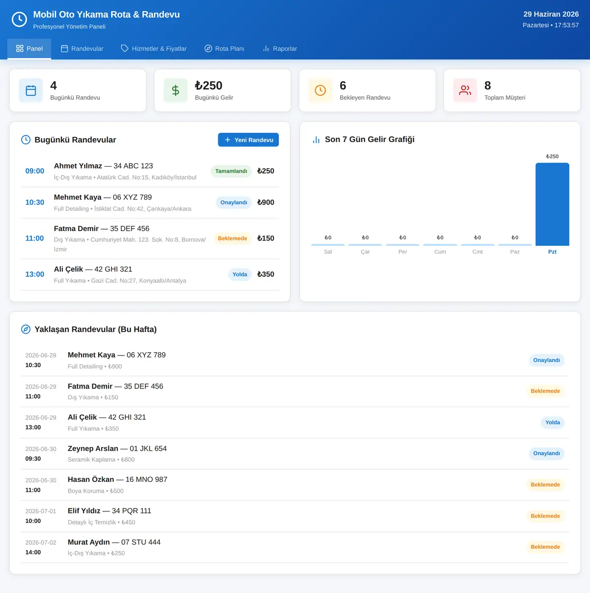Click the bar chart icon beside Son 7 Gün heading
Viewport: 590px width, 593px height.
coord(316,140)
